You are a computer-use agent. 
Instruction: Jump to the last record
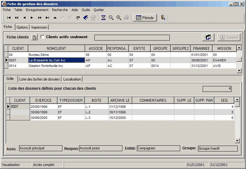click(x=47, y=18)
